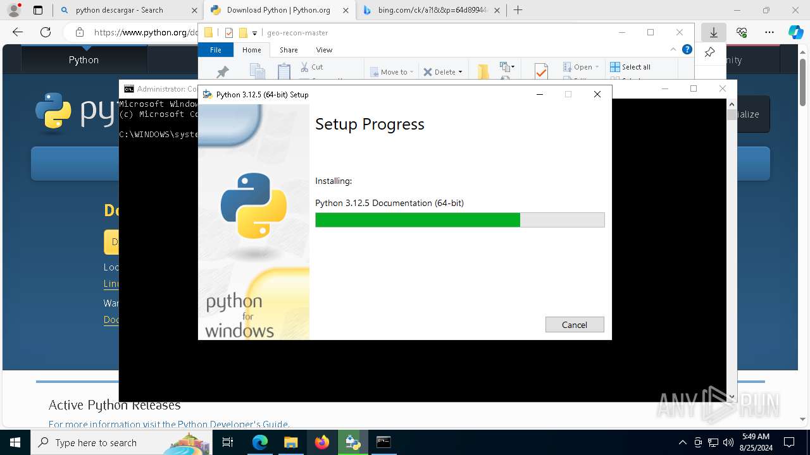Open Customize Quick Access Toolbar dropdown

click(x=254, y=33)
